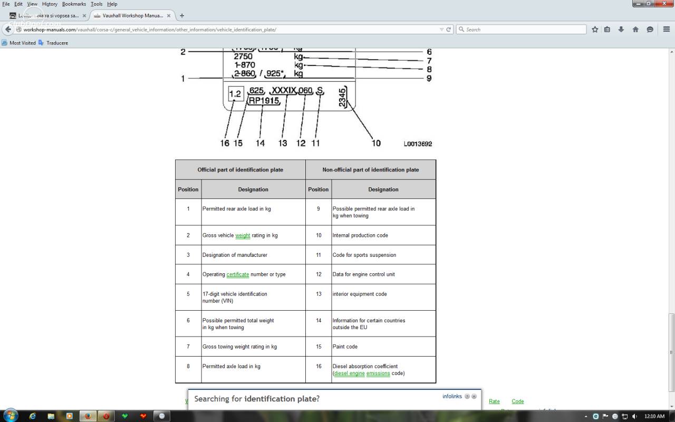Open the red circular app in taskbar
Image resolution: width=675 pixels, height=422 pixels.
[x=107, y=416]
